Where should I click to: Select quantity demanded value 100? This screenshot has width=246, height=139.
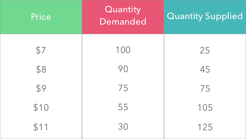tap(123, 50)
